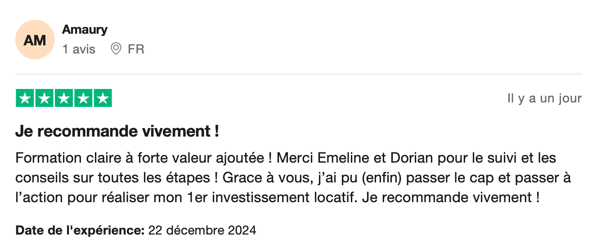Click the "1 avis" review count
This screenshot has height=248, width=601.
[x=79, y=49]
